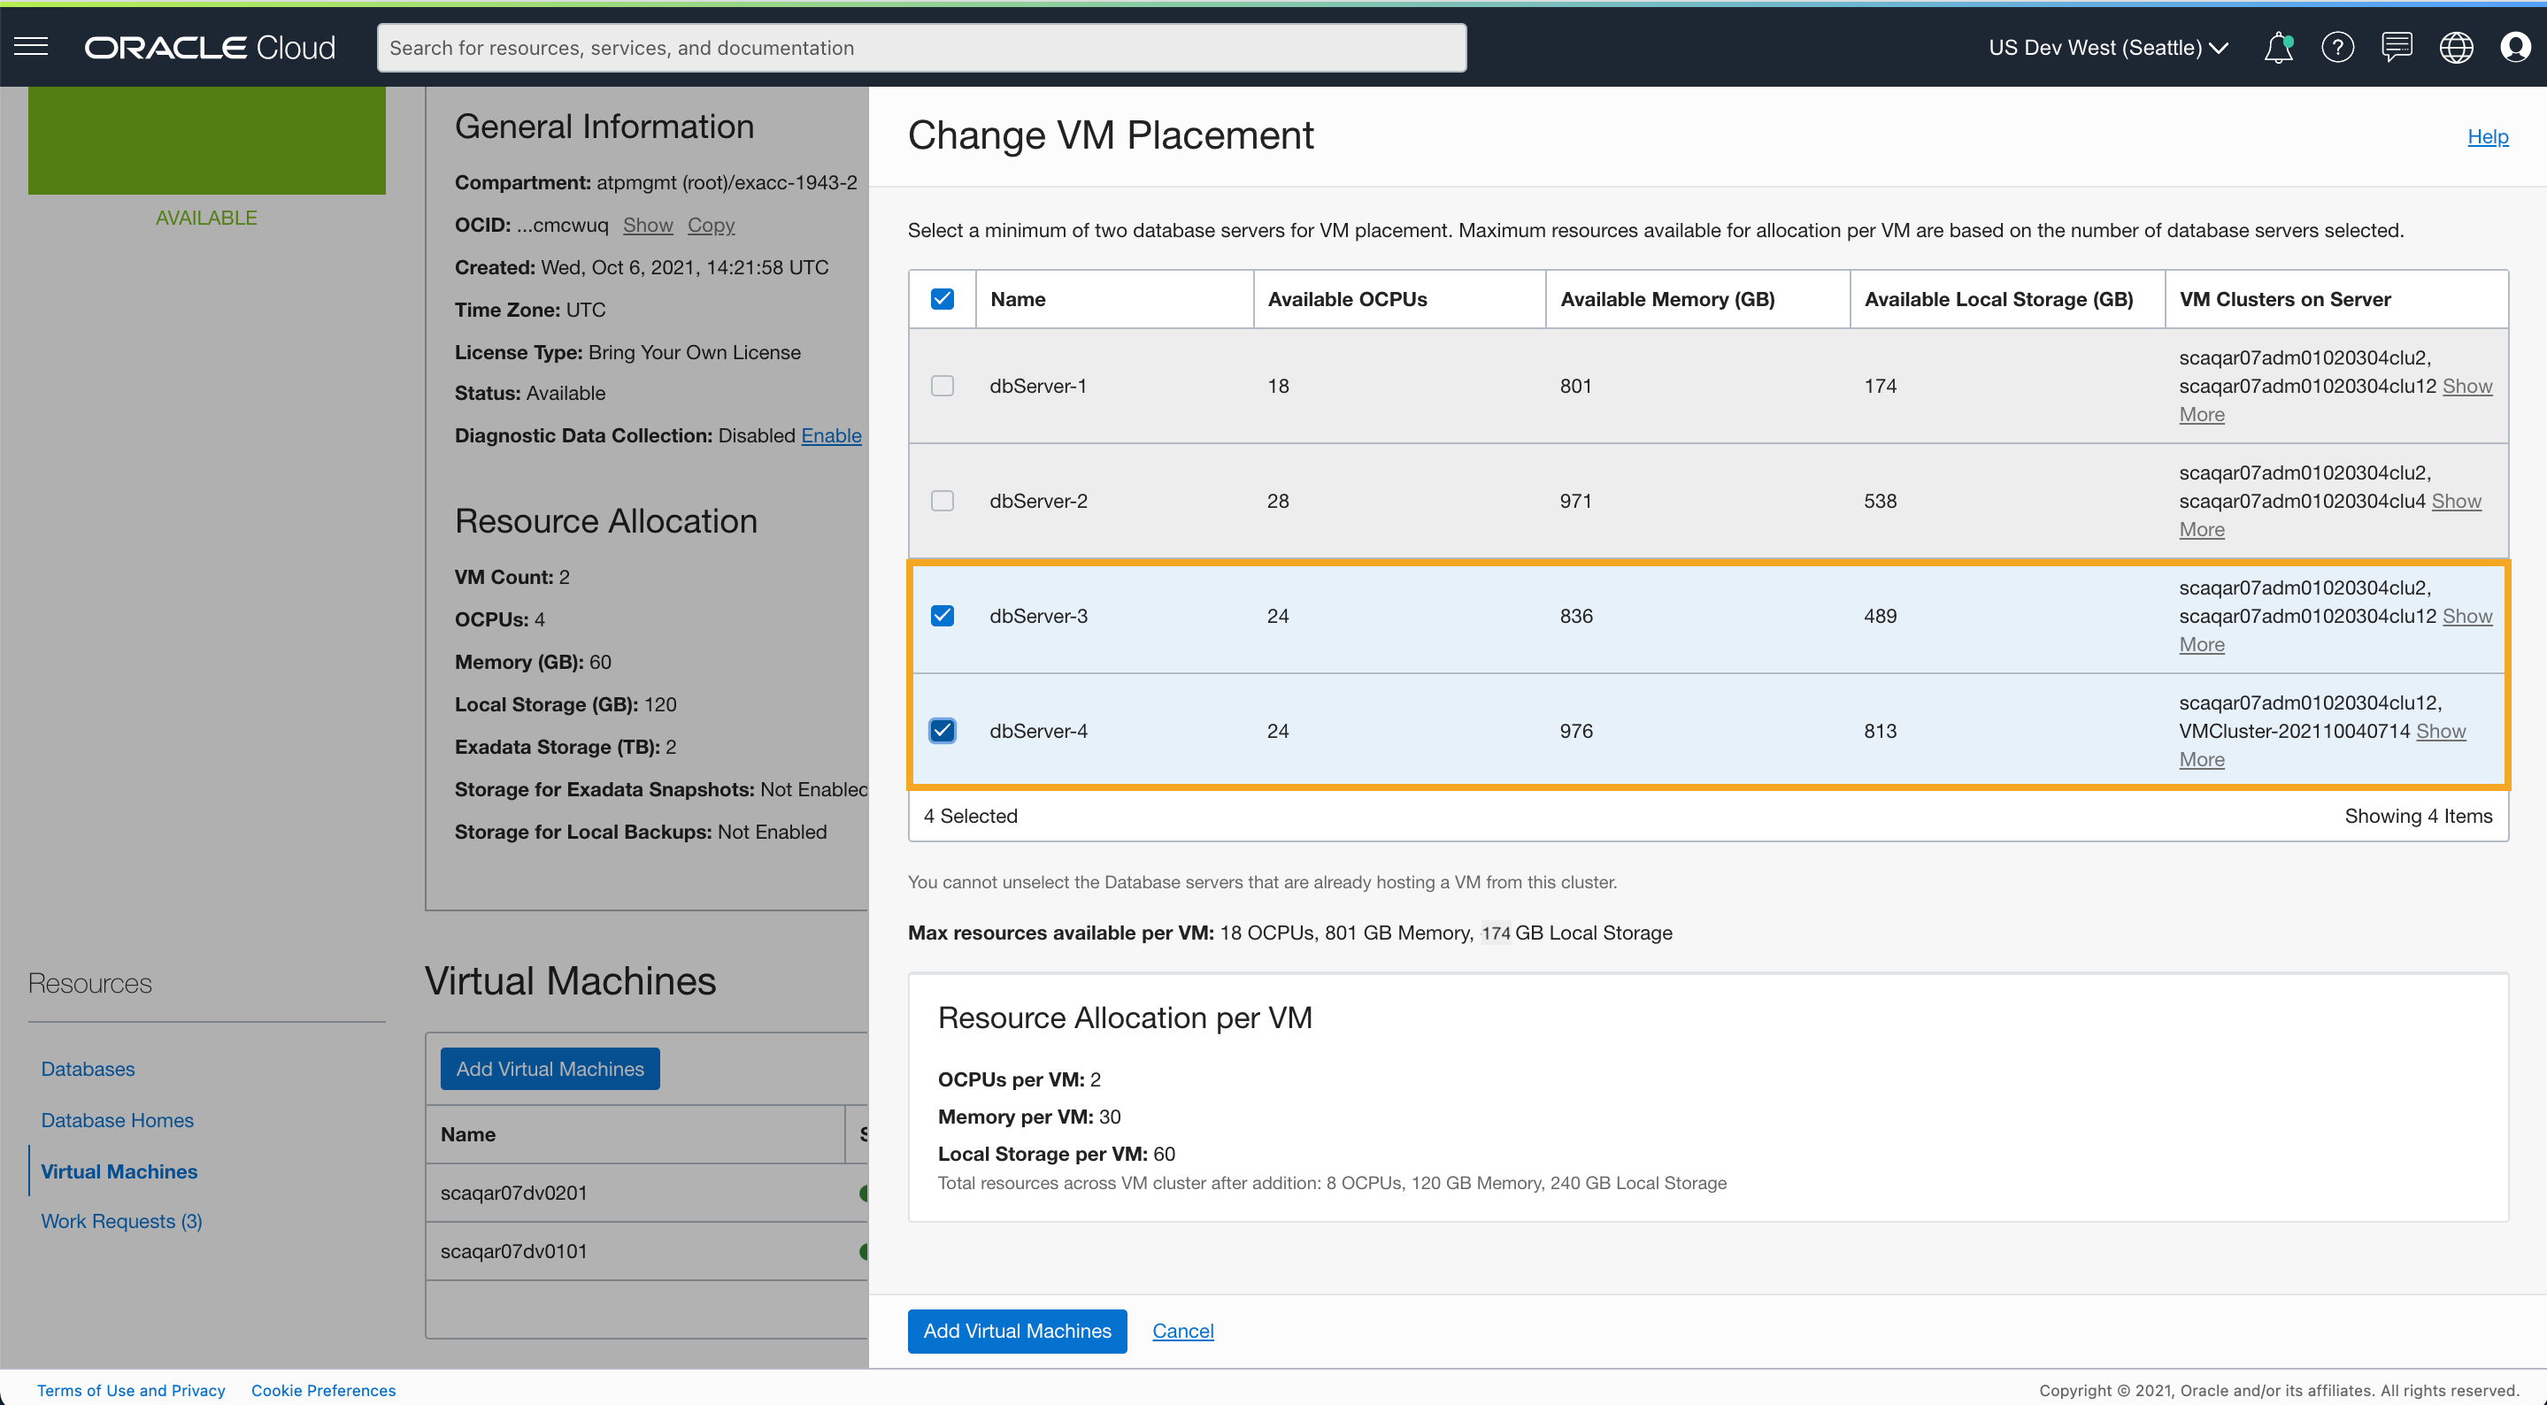Open the hamburger navigation menu
2547x1405 pixels.
pos(31,47)
